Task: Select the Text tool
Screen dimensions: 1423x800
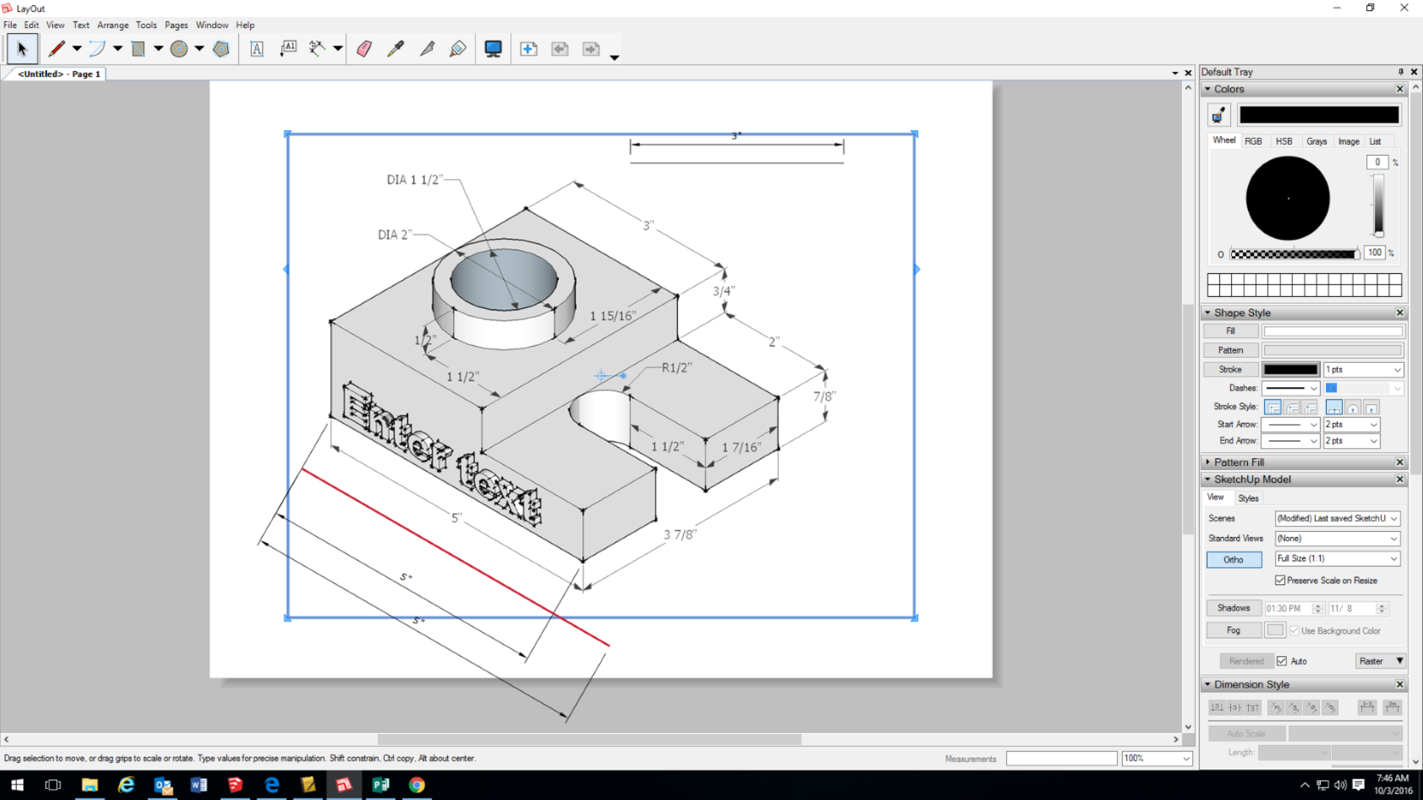Action: pos(256,49)
